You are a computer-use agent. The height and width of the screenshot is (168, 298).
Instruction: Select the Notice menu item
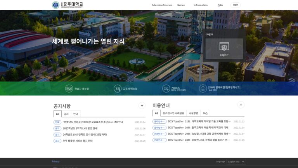(181, 5)
